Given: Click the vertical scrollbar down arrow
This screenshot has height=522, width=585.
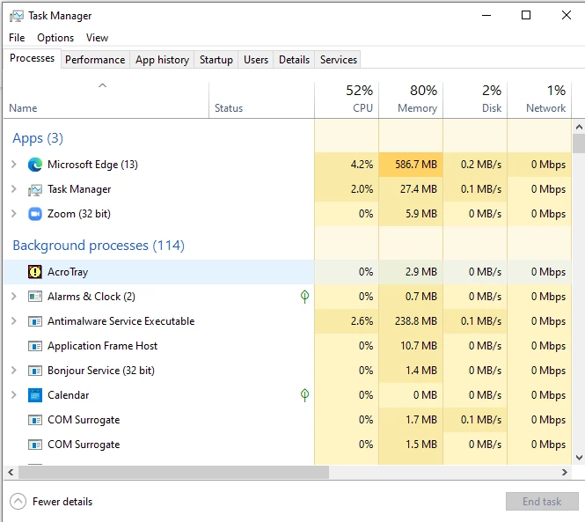Looking at the screenshot, I should [579, 458].
